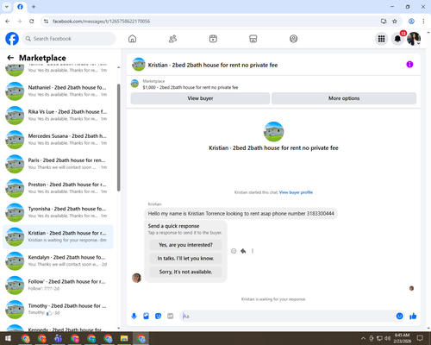Open the GIF picker icon

point(171,317)
